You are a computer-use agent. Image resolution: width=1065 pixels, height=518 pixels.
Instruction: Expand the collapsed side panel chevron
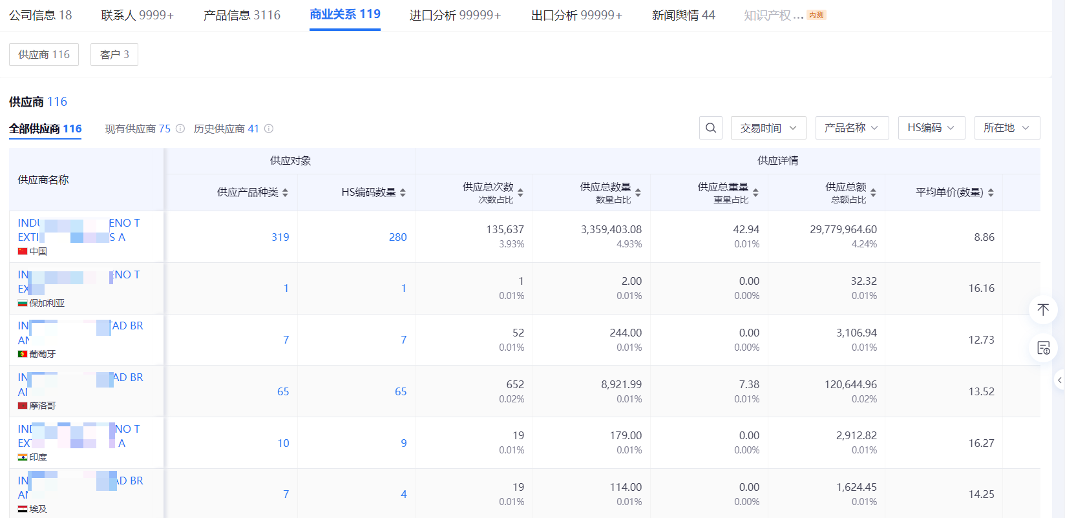tap(1059, 380)
